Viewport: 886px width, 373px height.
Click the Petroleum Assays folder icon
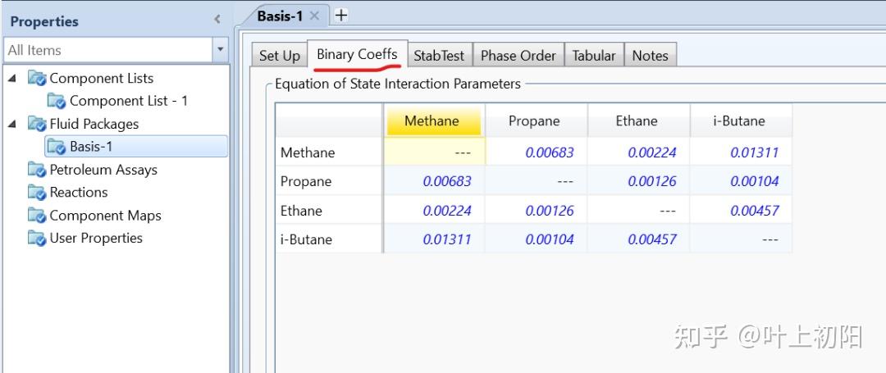coord(38,170)
